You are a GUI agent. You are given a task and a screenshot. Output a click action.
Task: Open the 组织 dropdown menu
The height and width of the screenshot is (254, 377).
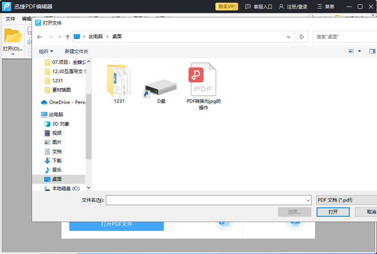[x=46, y=51]
